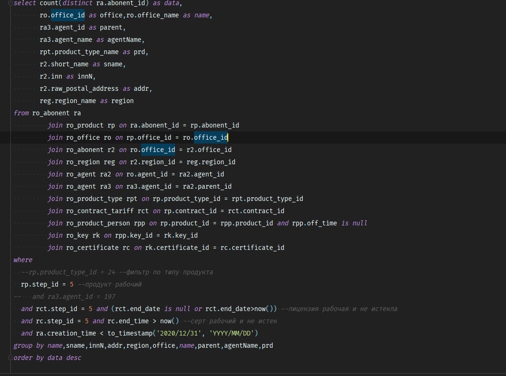
Task: Click the 'group by' keyword
Action: point(29,346)
